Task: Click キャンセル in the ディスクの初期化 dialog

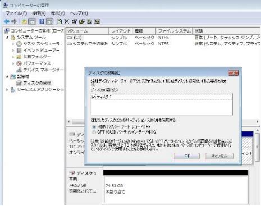Action: tap(219, 156)
